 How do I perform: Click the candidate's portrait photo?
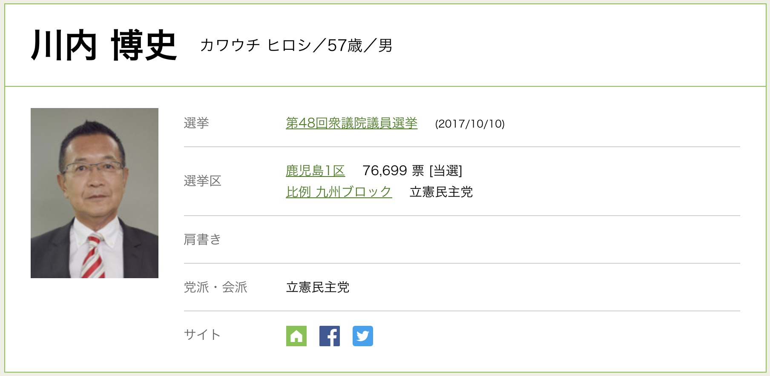click(95, 193)
